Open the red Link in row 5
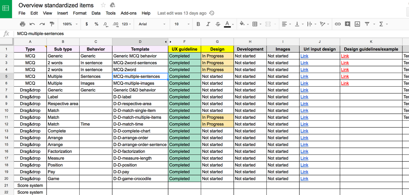Screen dimensions: 409x195 (345, 77)
